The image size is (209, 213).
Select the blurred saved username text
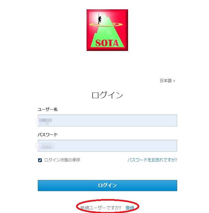(45, 121)
